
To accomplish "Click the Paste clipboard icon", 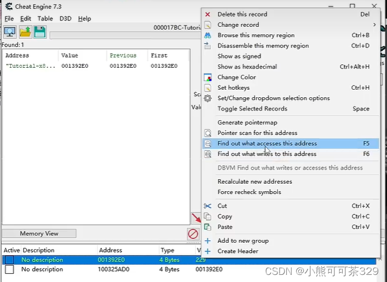I will tap(207, 227).
